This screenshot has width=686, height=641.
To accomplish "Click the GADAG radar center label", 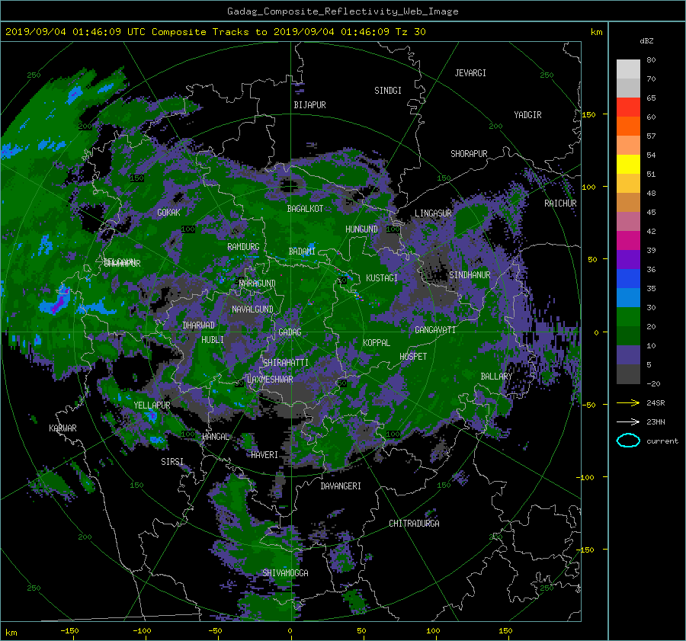I will click(x=290, y=332).
